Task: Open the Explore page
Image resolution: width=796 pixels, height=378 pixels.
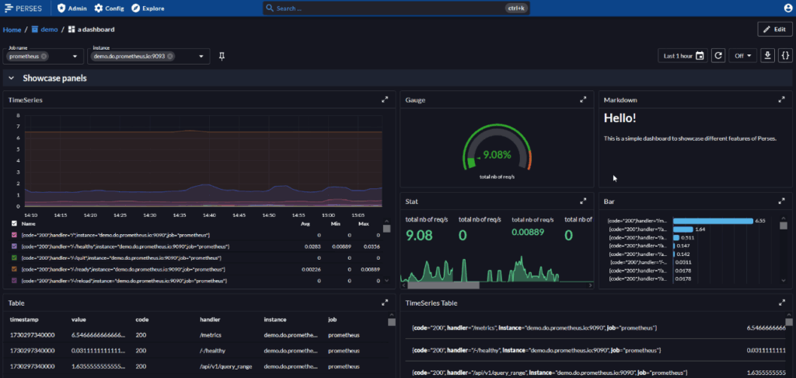Action: [x=147, y=8]
